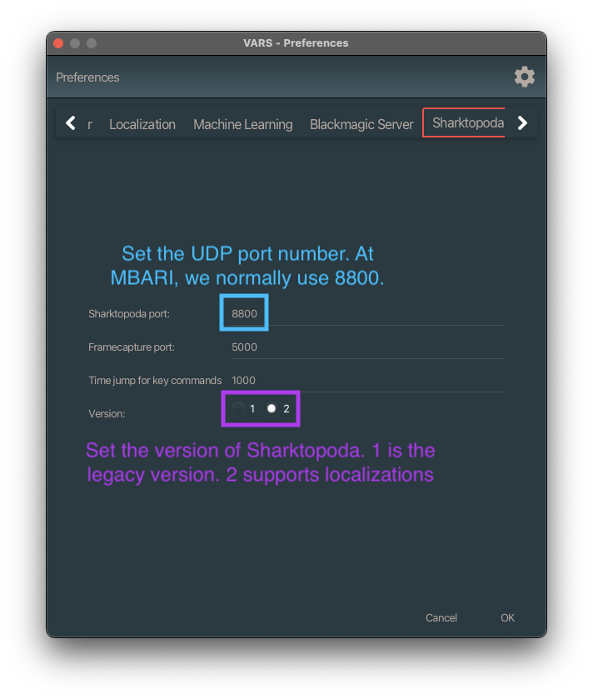Click the Sharktopoda port field
This screenshot has height=699, width=593.
367,314
